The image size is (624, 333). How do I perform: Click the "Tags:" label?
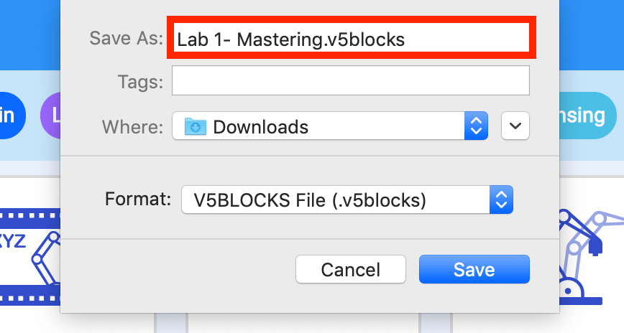[x=140, y=83]
